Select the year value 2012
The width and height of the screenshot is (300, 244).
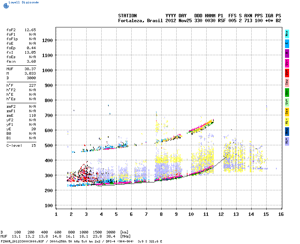[171, 21]
